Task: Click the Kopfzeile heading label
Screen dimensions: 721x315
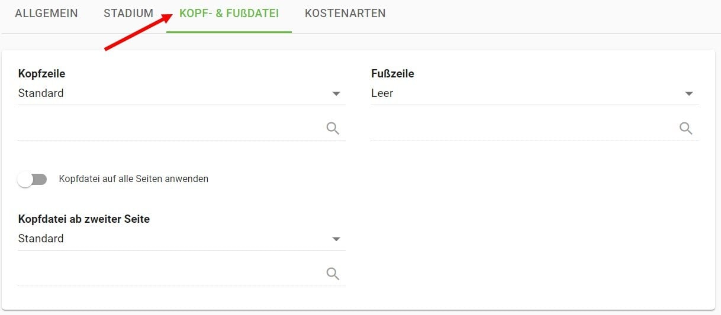Action: (41, 74)
